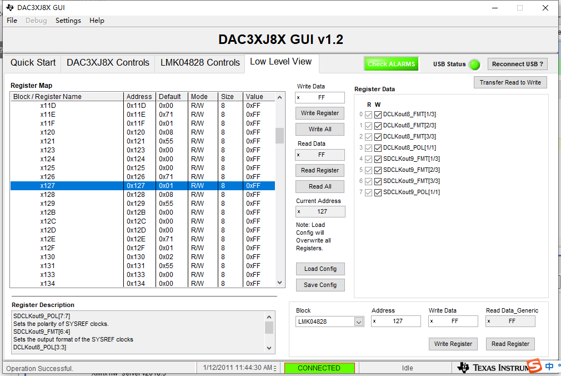Viewport: 561px width, 376px height.
Task: Open the File menu
Action: pyautogui.click(x=12, y=21)
